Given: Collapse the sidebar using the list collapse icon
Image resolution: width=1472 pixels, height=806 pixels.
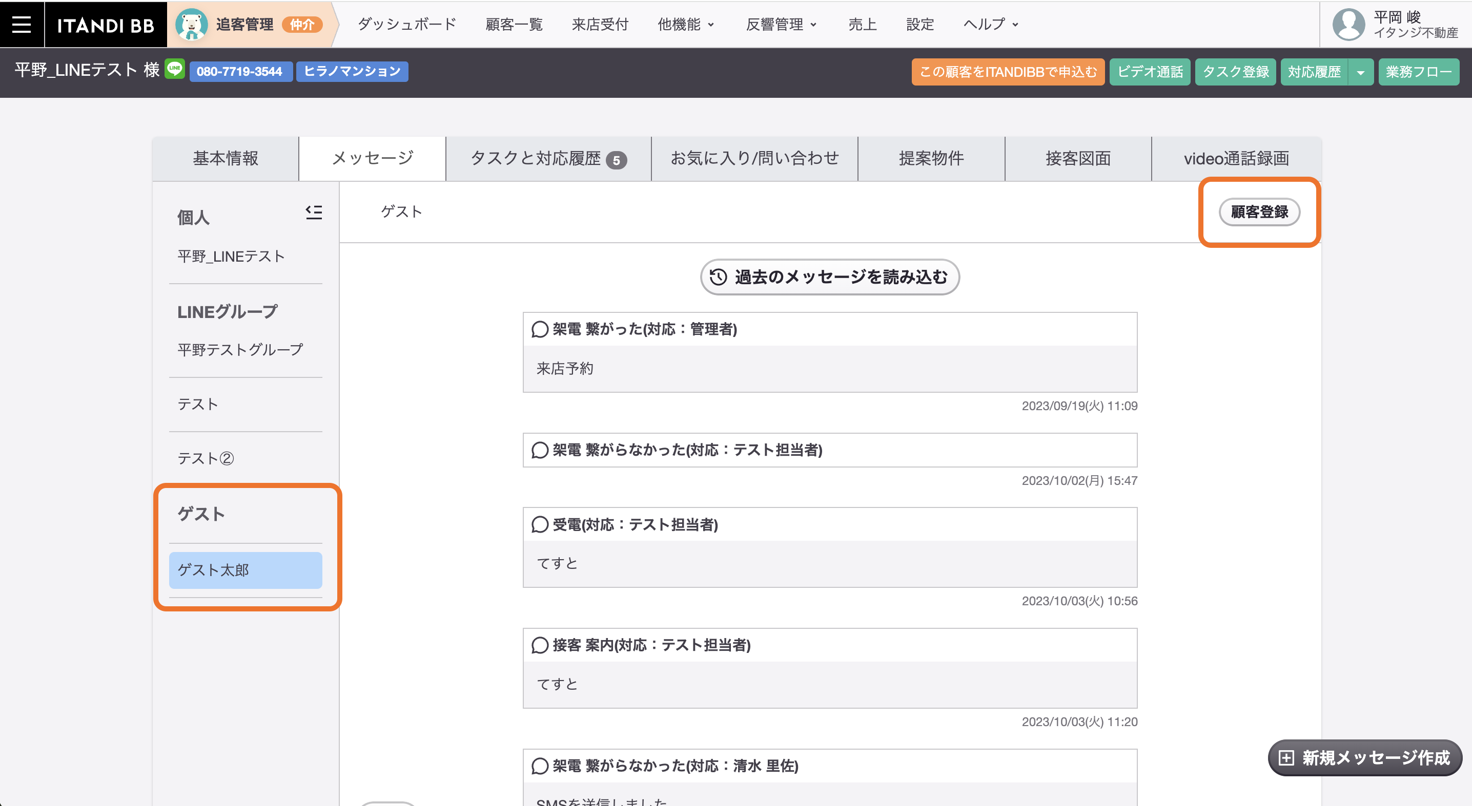Looking at the screenshot, I should [x=314, y=213].
